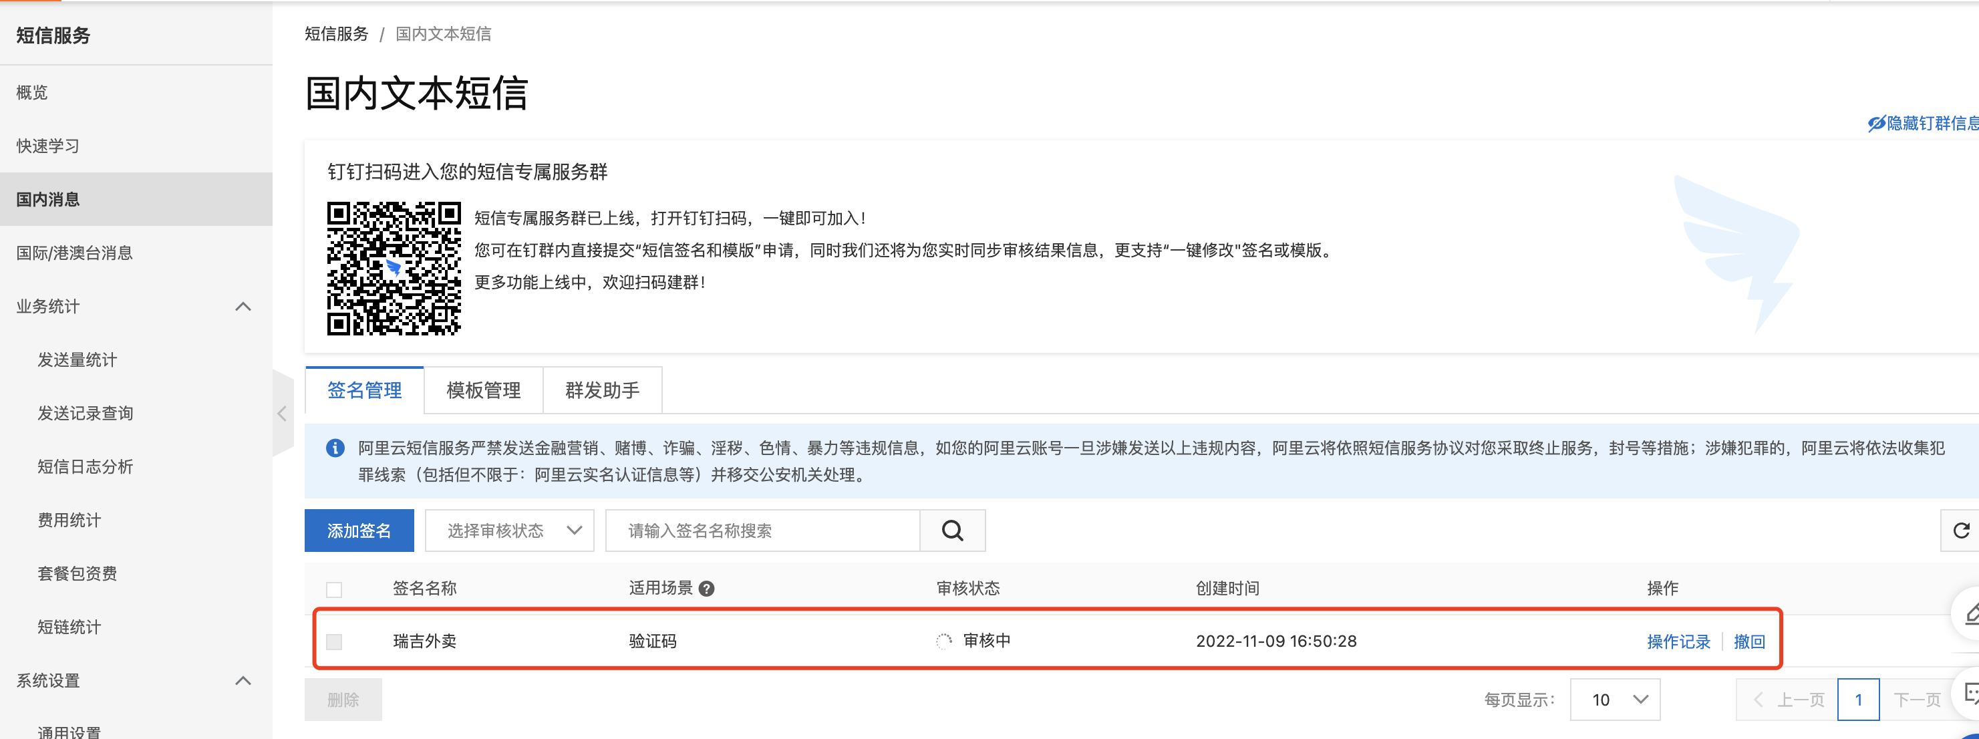The height and width of the screenshot is (739, 1979).
Task: Tick the checkbox for the 瑞吉外卖 row
Action: pyautogui.click(x=333, y=641)
